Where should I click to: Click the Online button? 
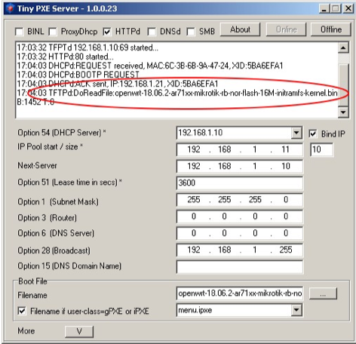pos(286,29)
